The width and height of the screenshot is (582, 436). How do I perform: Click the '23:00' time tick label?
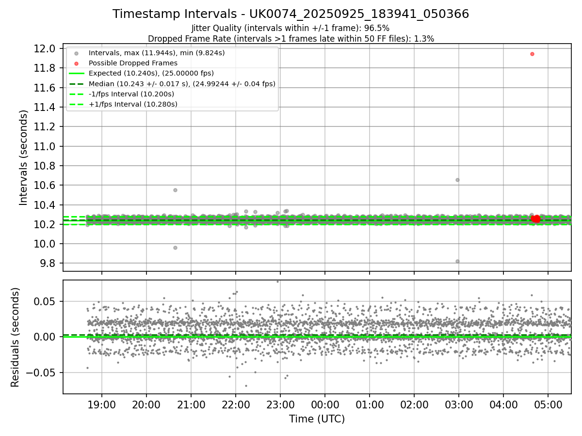tap(280, 404)
